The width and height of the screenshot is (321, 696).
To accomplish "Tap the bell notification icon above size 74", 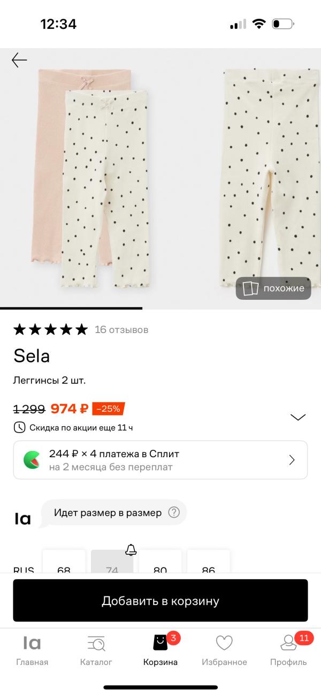I will [x=131, y=549].
